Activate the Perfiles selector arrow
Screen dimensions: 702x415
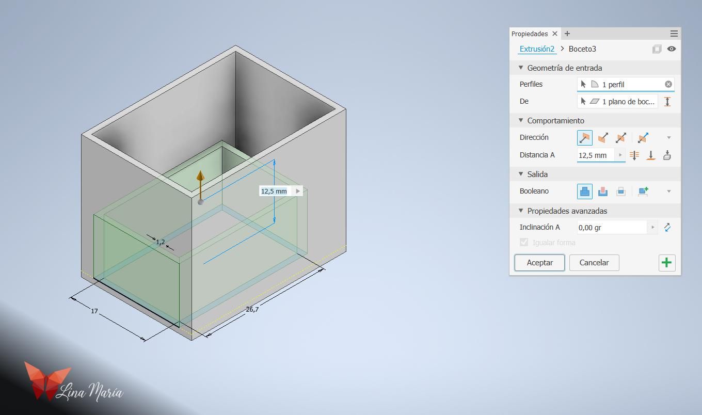click(x=583, y=84)
